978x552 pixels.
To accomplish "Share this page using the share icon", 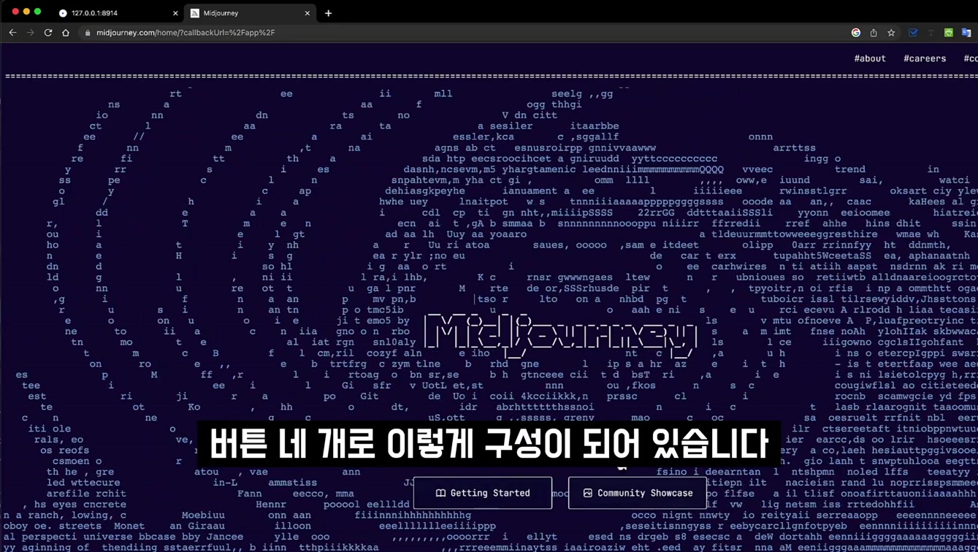I will [x=874, y=33].
